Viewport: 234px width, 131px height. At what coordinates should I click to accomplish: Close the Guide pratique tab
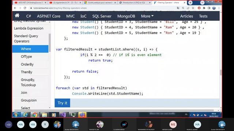(x=115, y=3)
